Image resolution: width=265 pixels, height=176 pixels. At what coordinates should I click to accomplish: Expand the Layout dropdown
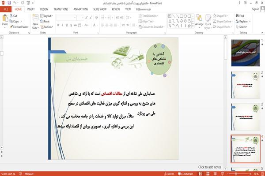tap(46, 16)
